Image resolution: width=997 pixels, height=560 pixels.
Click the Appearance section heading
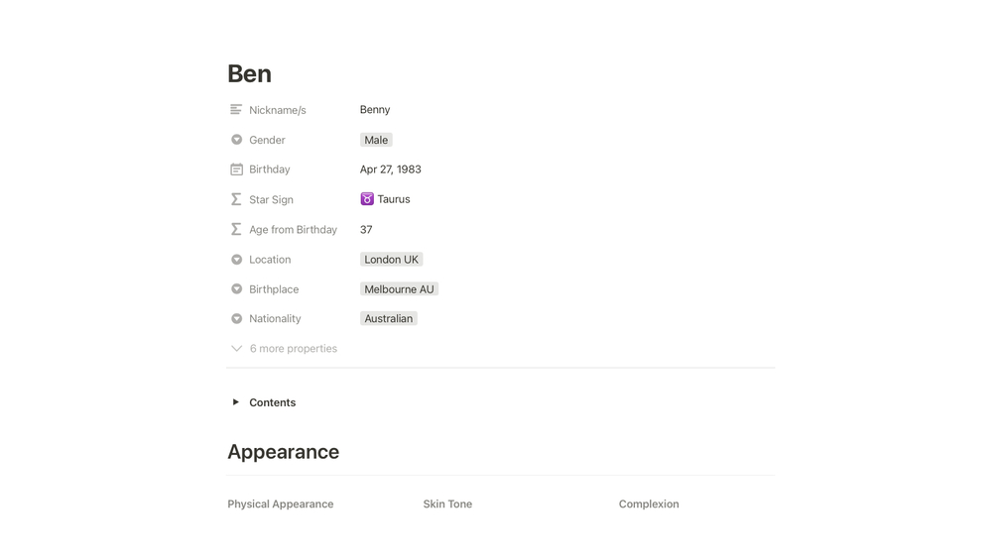[283, 452]
